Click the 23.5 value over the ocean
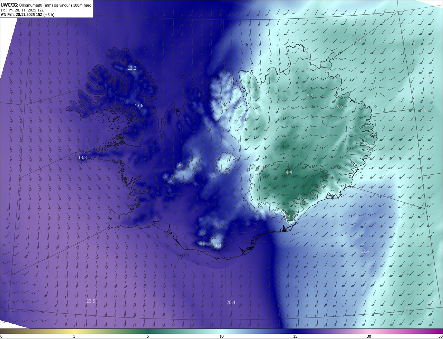The height and width of the screenshot is (339, 443). point(91,301)
